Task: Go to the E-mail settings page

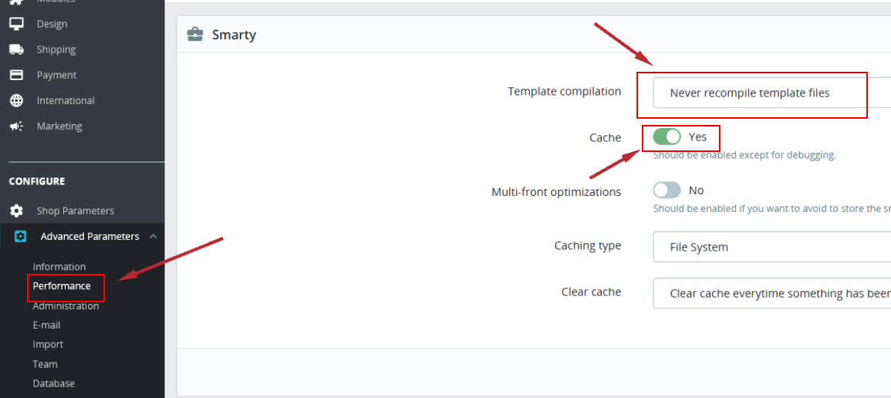Action: click(x=46, y=325)
